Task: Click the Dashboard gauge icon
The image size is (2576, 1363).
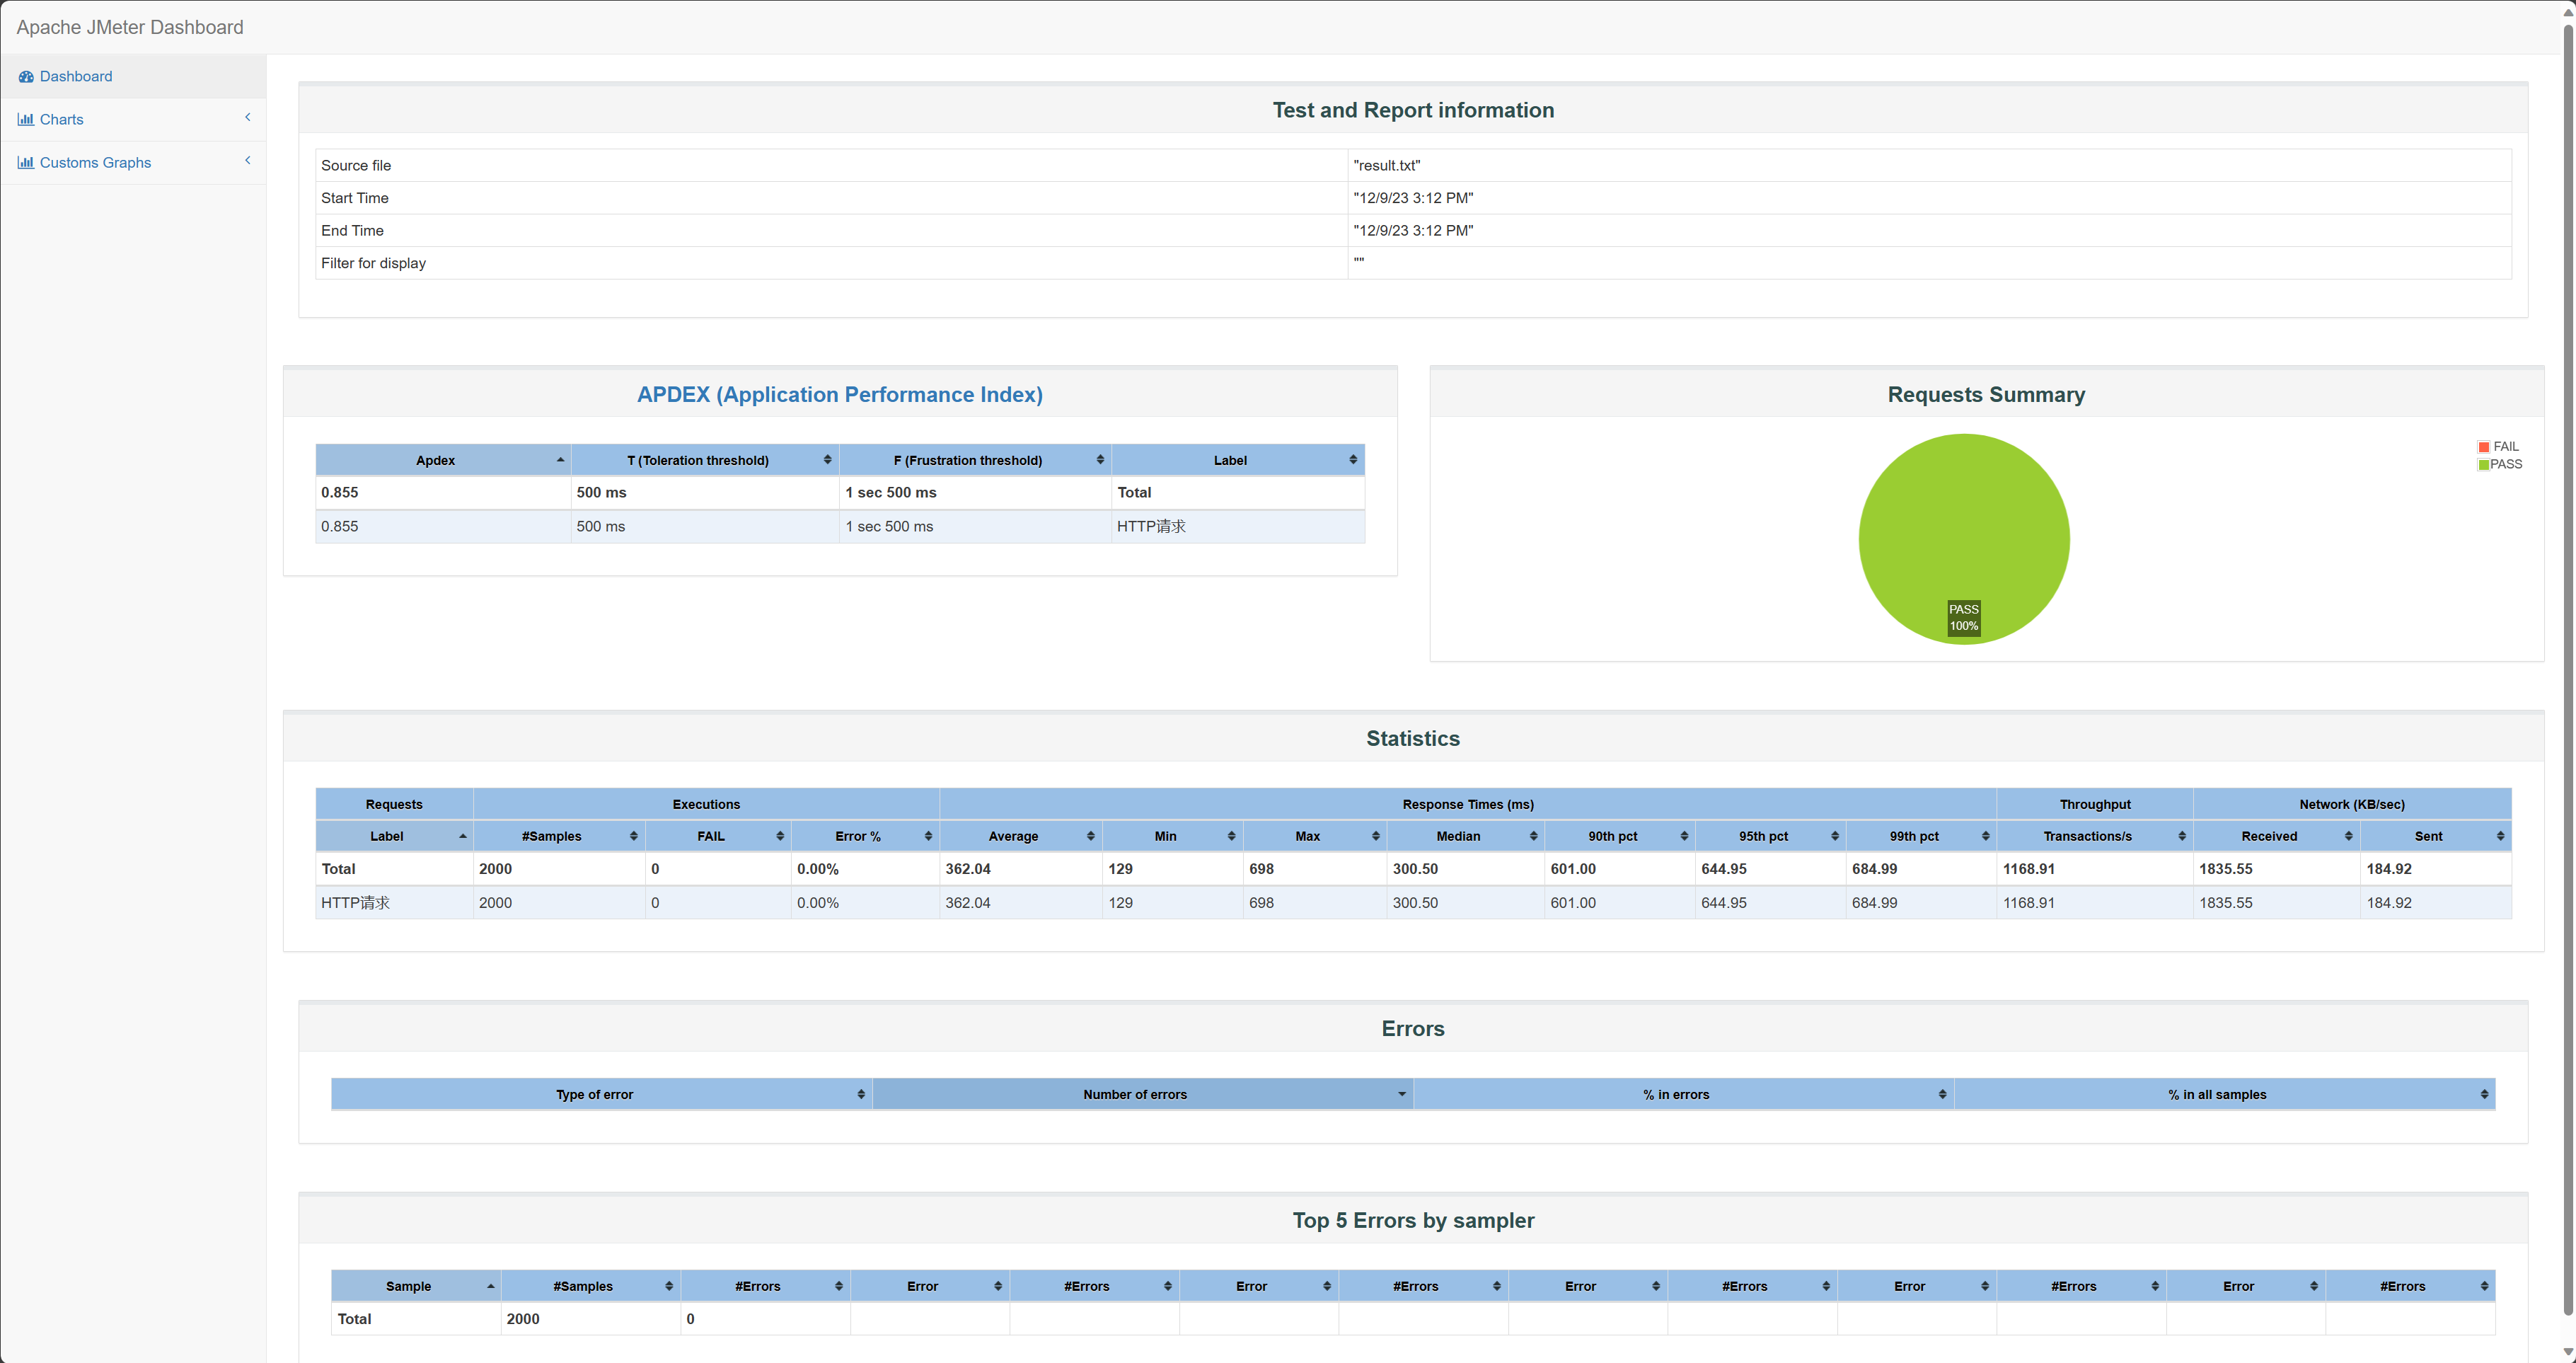Action: [26, 77]
